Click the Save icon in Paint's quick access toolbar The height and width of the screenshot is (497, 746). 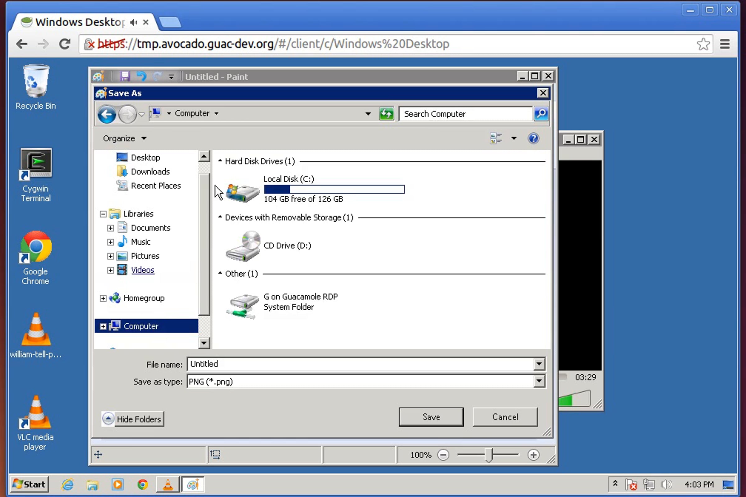coord(125,76)
